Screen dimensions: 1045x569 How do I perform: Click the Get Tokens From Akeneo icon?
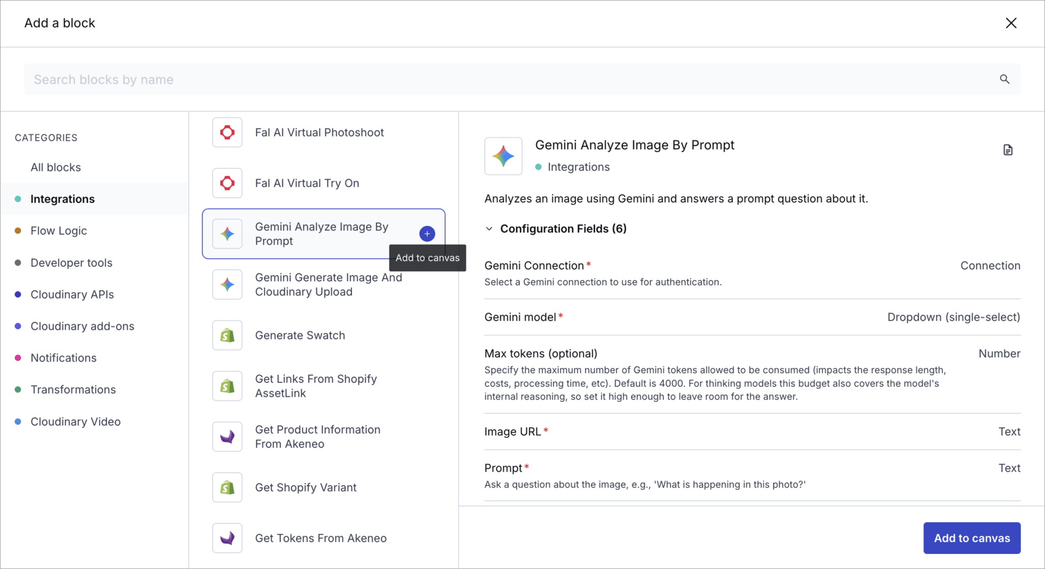227,538
